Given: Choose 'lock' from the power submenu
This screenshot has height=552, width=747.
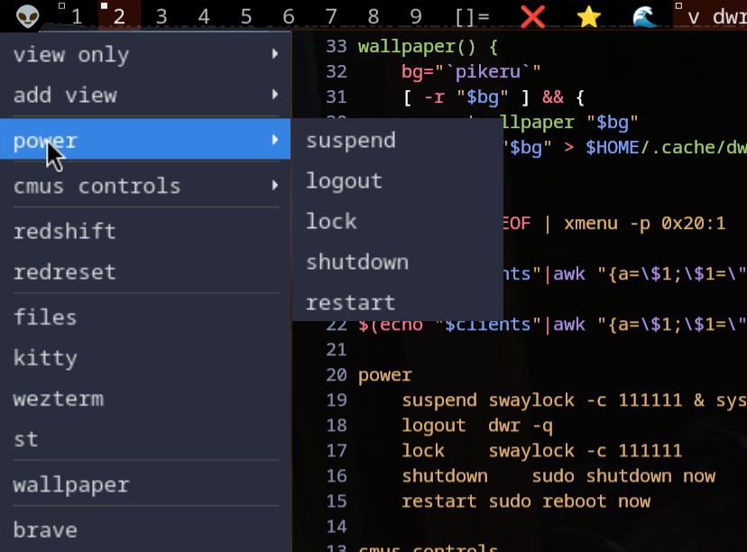Looking at the screenshot, I should 398,222.
